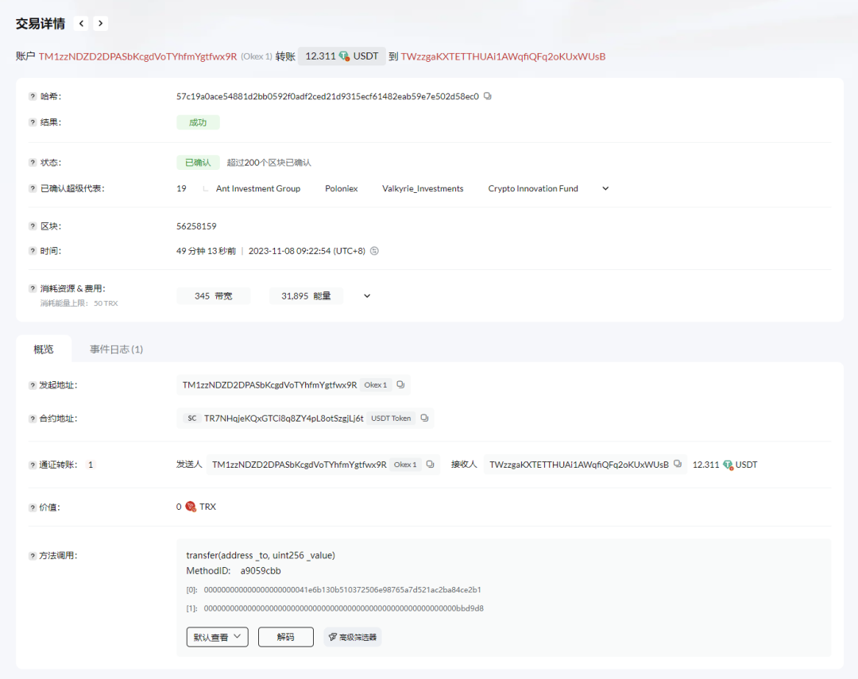This screenshot has width=858, height=679.
Task: Click the SC contract badge
Action: tap(192, 419)
